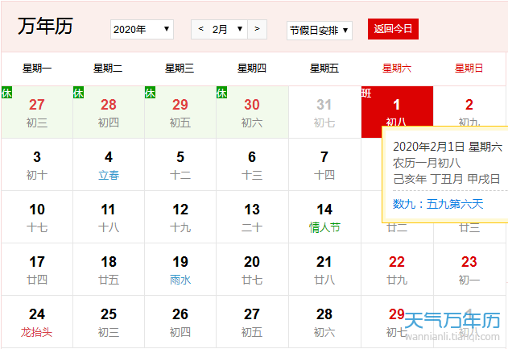508x349 pixels.
Task: Select February 22 廿九 date
Action: click(x=397, y=269)
